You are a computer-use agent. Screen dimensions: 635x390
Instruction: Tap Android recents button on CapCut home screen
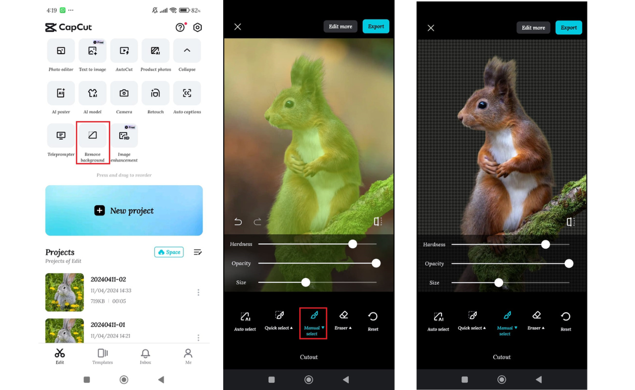[87, 380]
